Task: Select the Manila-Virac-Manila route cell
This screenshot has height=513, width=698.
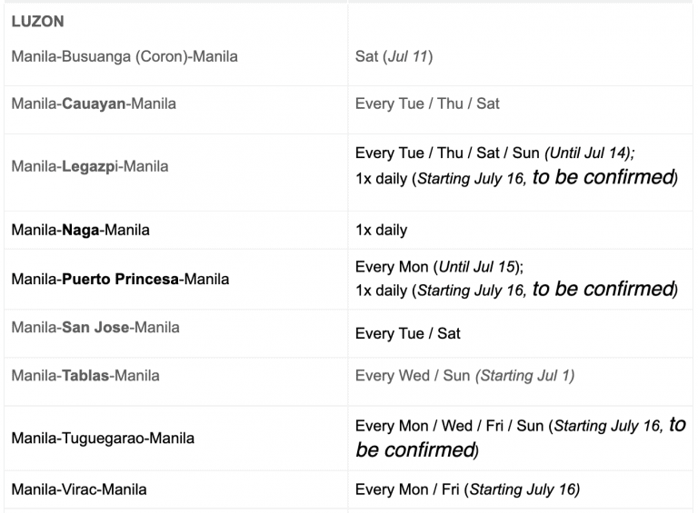Action: coord(79,489)
